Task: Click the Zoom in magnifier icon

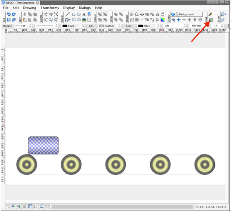Action: point(46,14)
